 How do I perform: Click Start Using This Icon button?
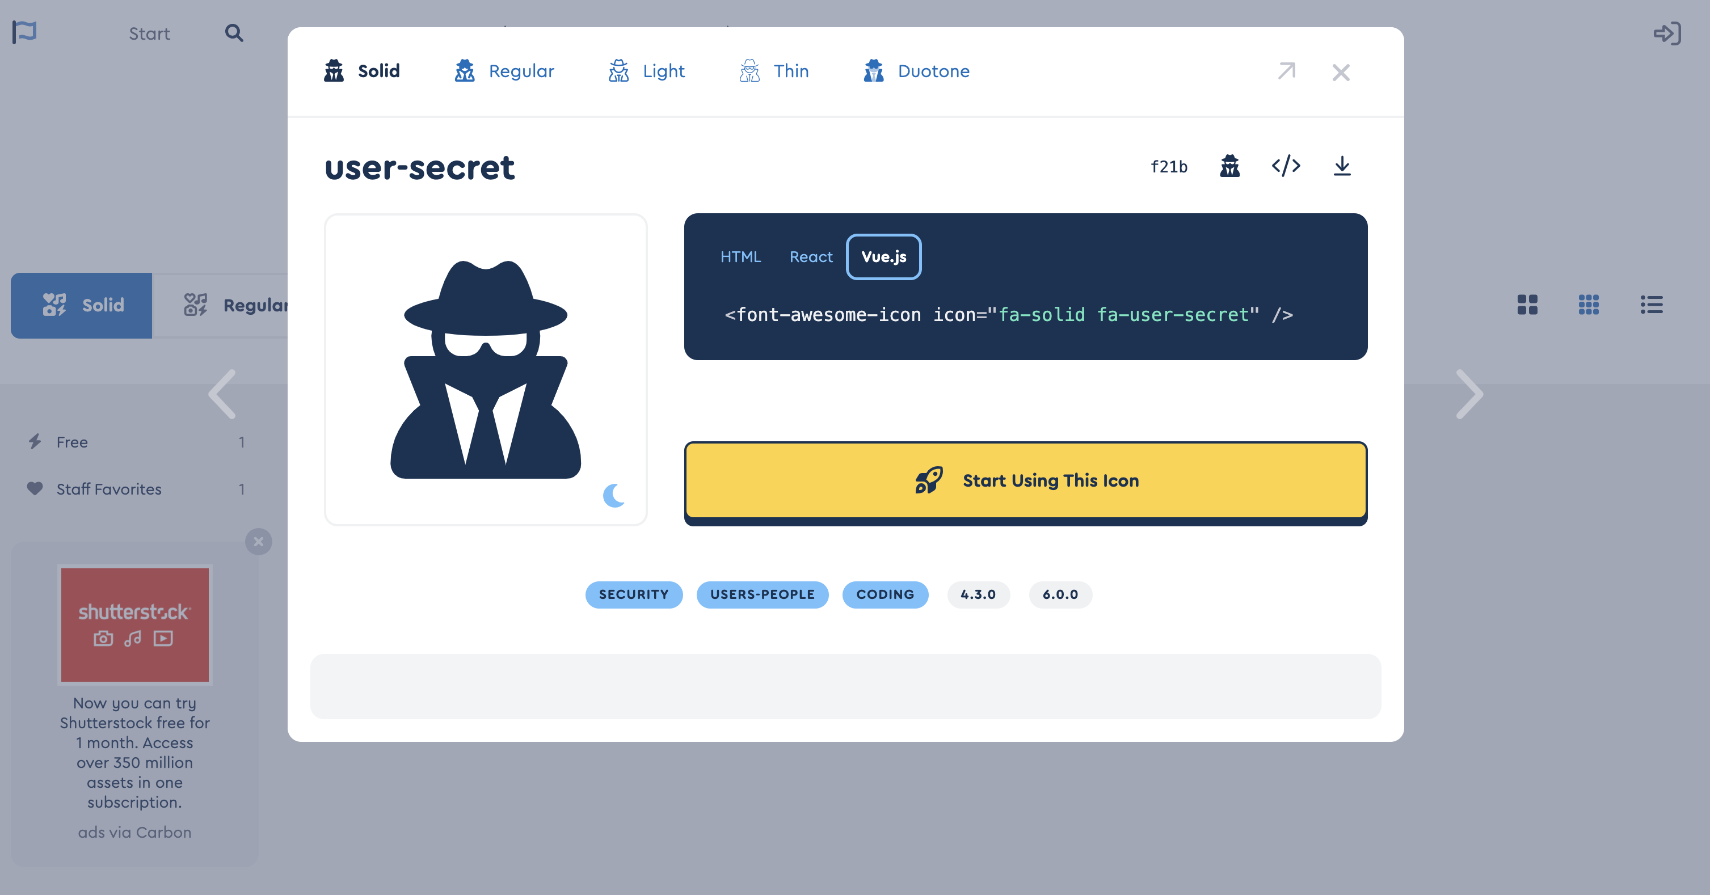click(1026, 480)
